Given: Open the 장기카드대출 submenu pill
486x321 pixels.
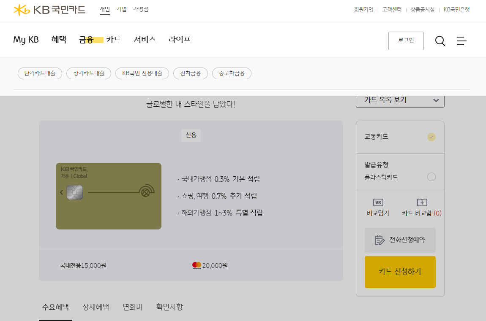Looking at the screenshot, I should 89,73.
